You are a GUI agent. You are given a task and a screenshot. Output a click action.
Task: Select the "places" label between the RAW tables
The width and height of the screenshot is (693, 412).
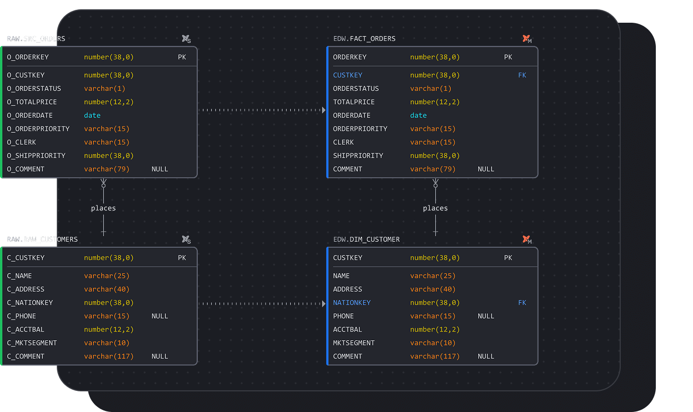pyautogui.click(x=103, y=208)
